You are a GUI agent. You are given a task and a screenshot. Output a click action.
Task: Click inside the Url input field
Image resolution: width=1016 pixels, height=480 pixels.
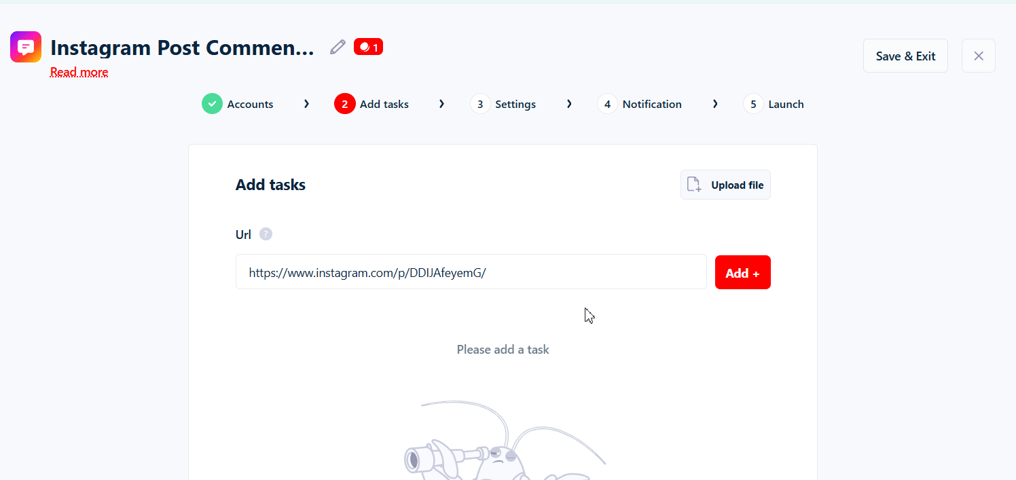(x=471, y=272)
